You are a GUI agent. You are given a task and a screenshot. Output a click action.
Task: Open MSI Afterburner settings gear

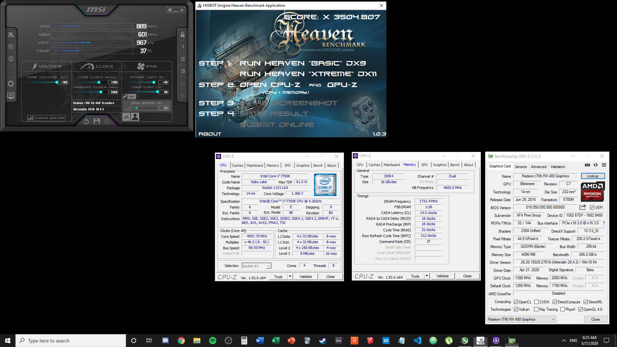tap(11, 84)
